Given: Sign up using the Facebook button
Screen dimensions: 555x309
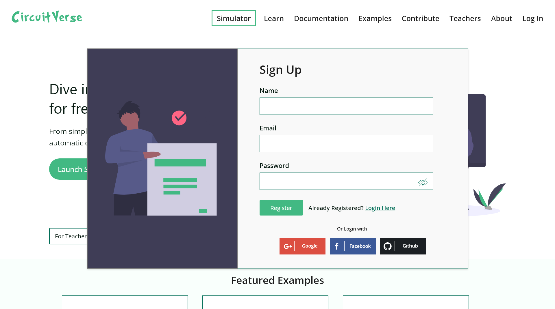Looking at the screenshot, I should pyautogui.click(x=353, y=246).
